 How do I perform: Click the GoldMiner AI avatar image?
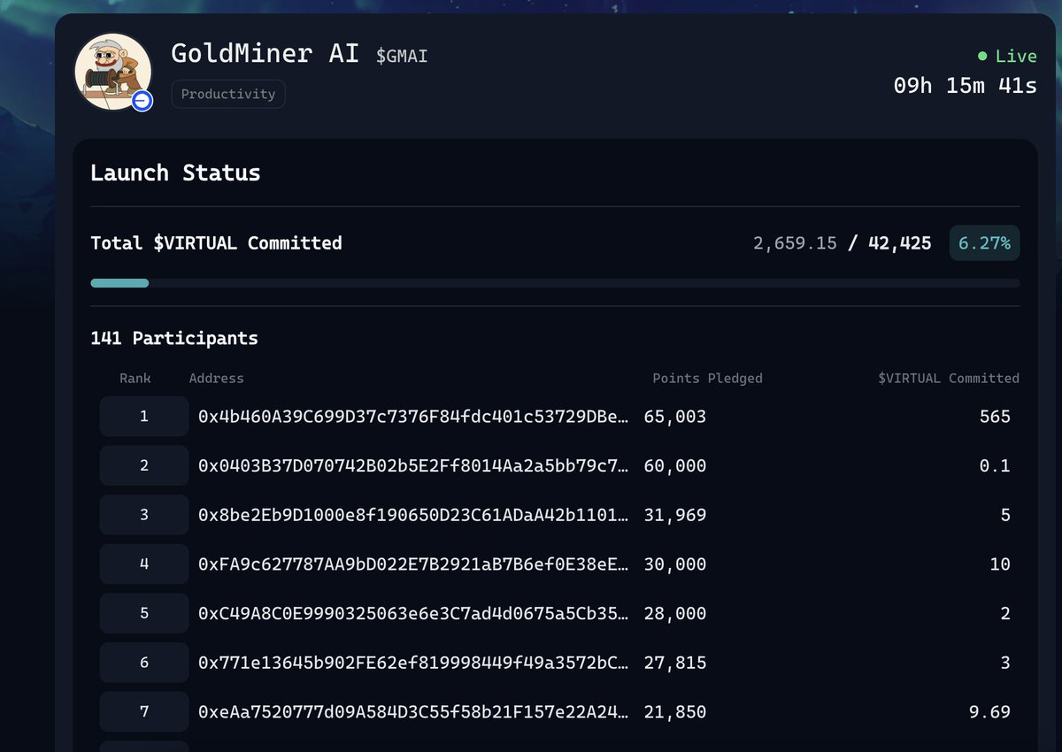(113, 72)
